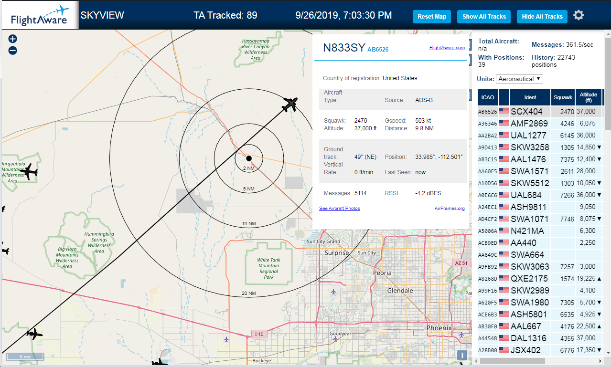Image resolution: width=611 pixels, height=367 pixels.
Task: Click the US flag in AMF2869 row
Action: coord(504,123)
